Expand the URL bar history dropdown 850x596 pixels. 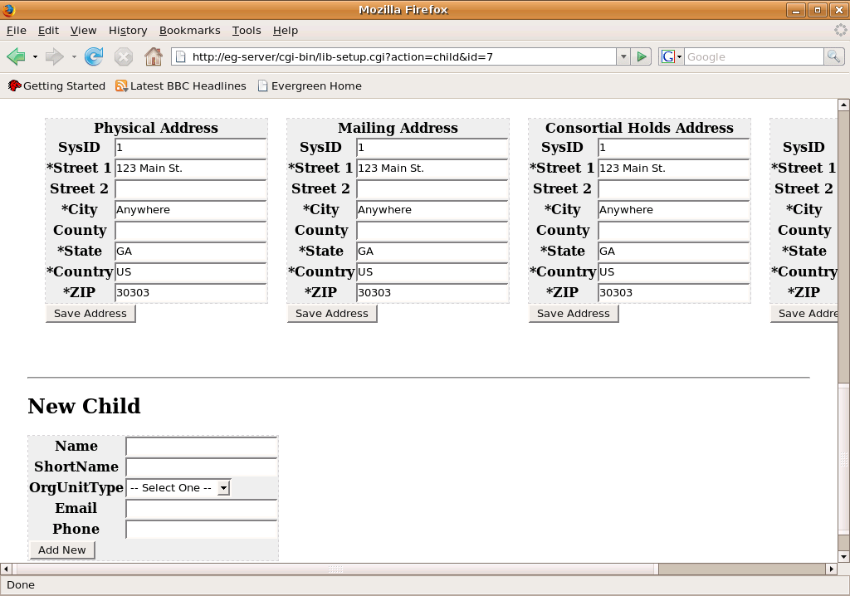[x=623, y=56]
